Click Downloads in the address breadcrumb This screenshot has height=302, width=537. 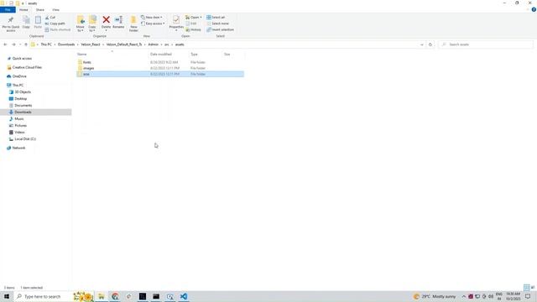[66, 44]
